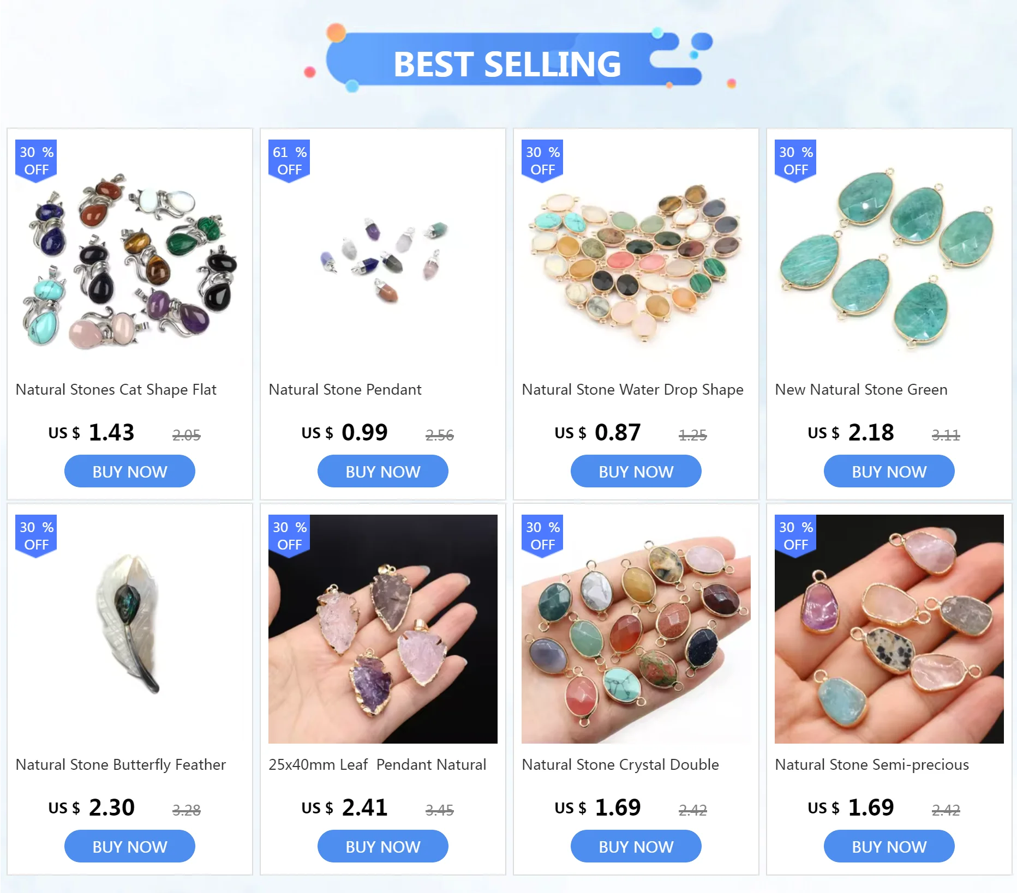The height and width of the screenshot is (893, 1017).
Task: Click the discount badge on water drop stones
Action: (542, 160)
